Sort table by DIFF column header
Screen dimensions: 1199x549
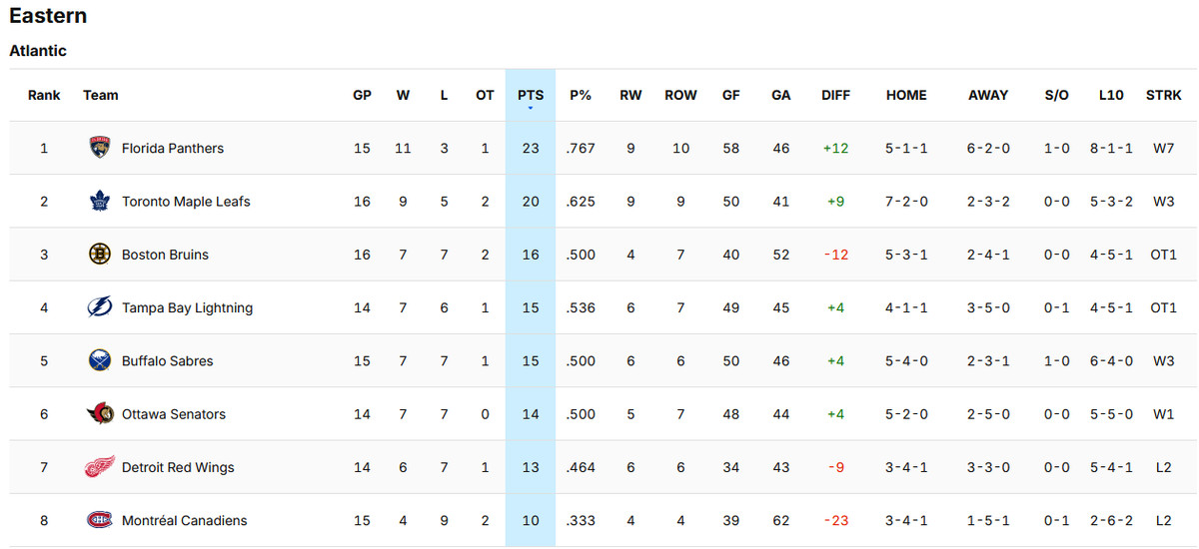(x=835, y=96)
